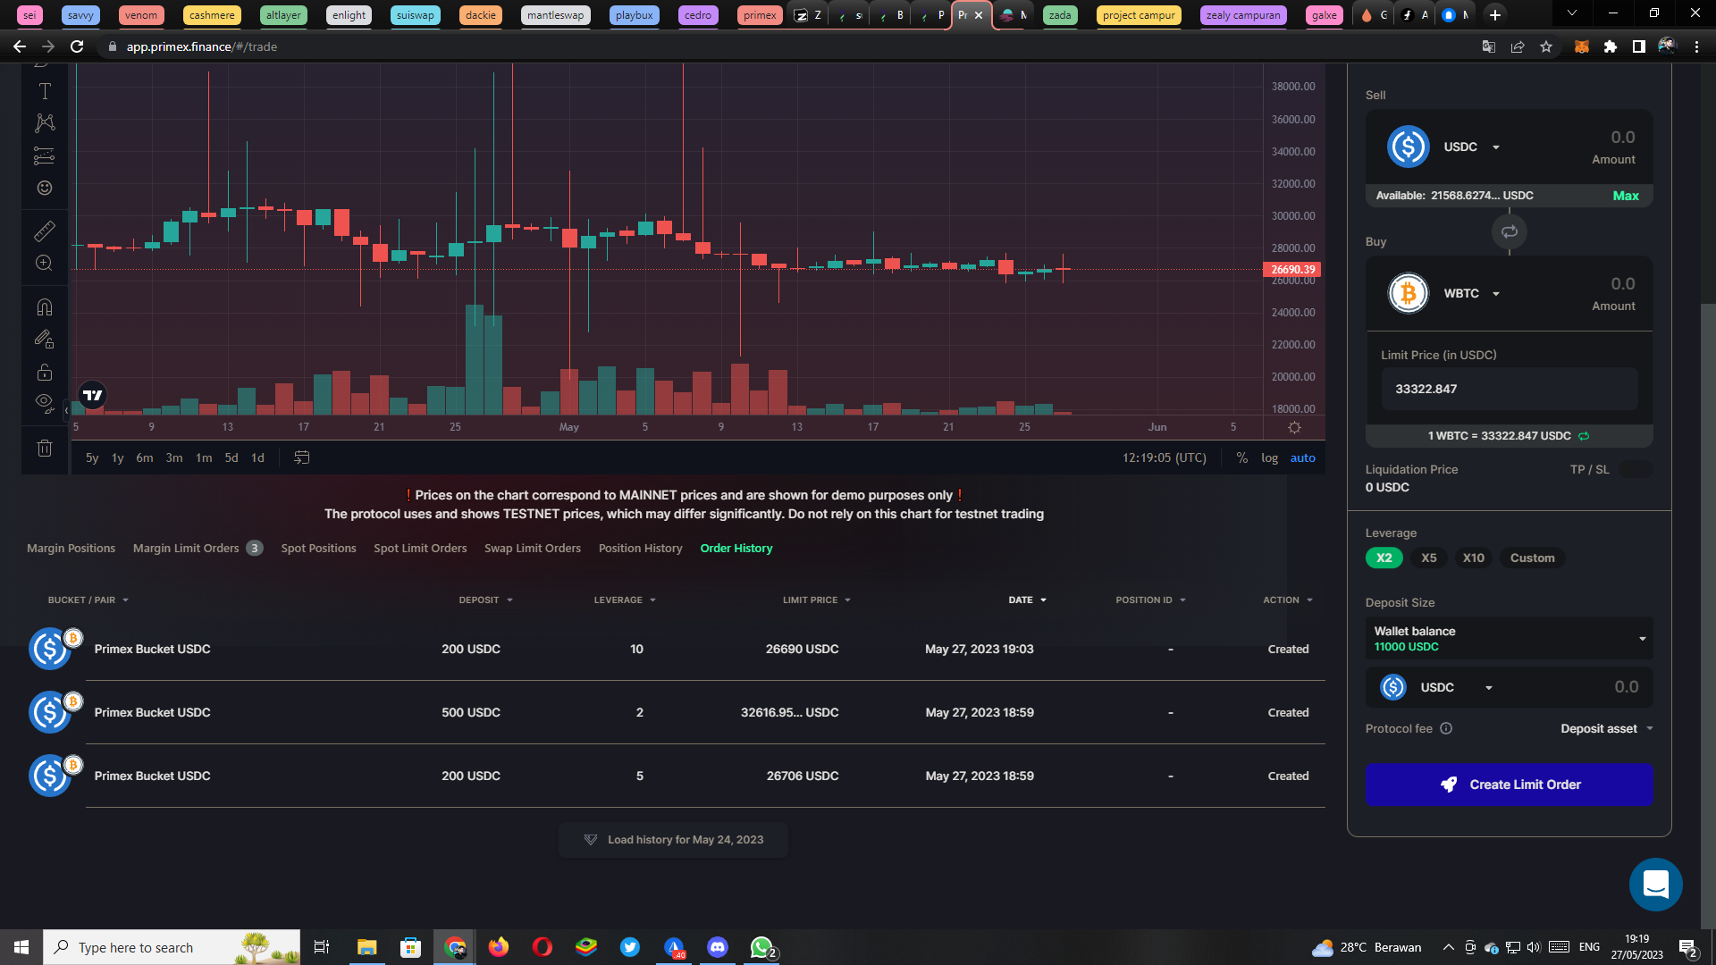This screenshot has height=965, width=1716.
Task: Click the share page icon
Action: tap(1518, 46)
